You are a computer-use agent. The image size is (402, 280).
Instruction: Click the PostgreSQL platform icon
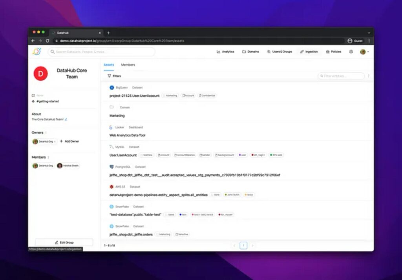pyautogui.click(x=112, y=167)
